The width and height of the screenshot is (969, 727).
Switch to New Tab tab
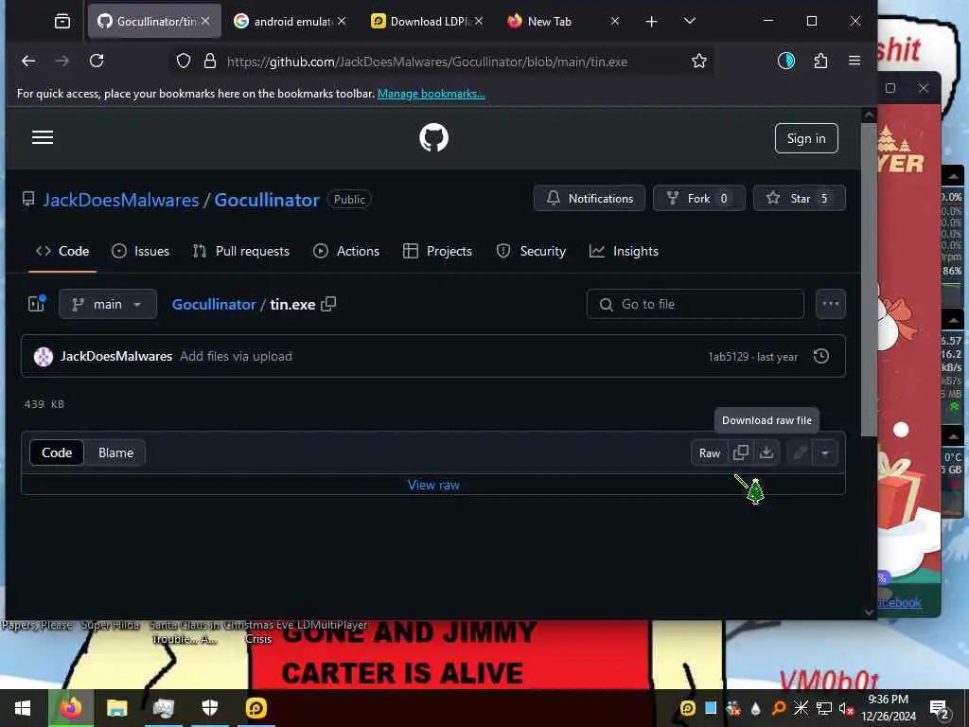click(550, 22)
